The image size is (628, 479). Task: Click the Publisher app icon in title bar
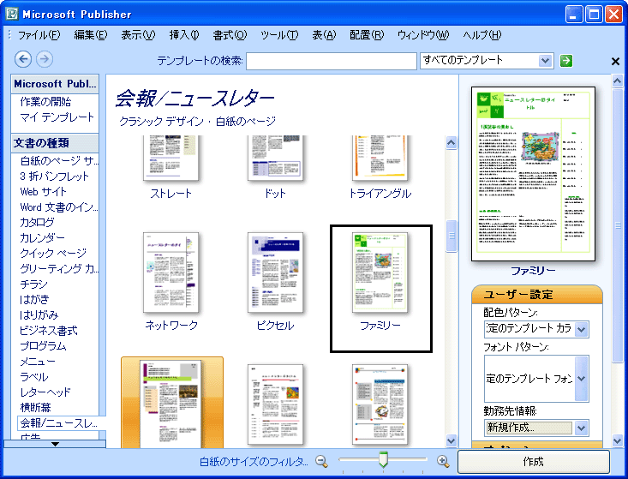coord(12,14)
